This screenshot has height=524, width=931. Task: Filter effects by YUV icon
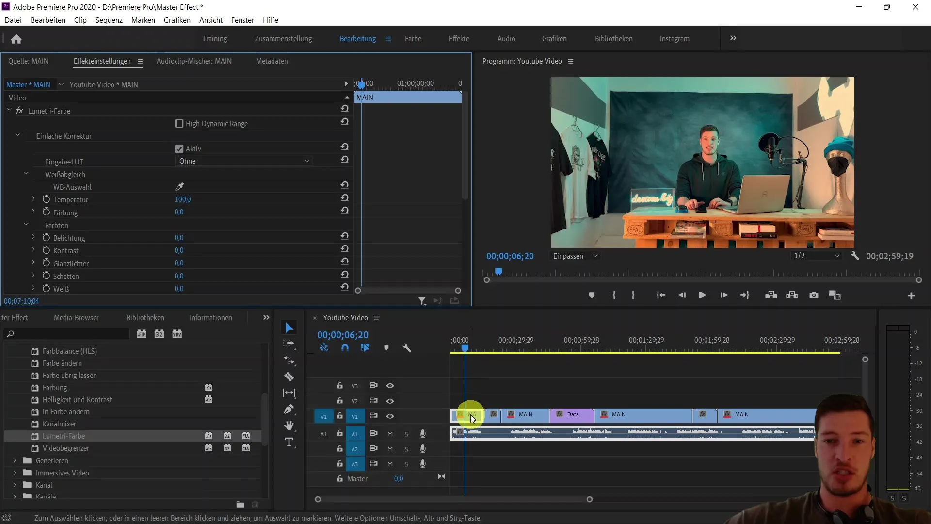[x=177, y=334]
